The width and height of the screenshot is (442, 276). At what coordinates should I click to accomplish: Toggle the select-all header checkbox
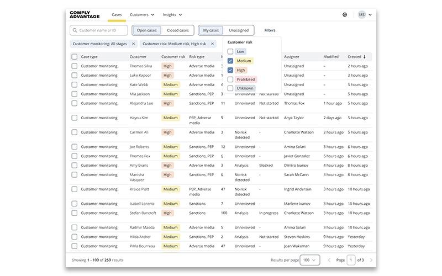point(75,57)
